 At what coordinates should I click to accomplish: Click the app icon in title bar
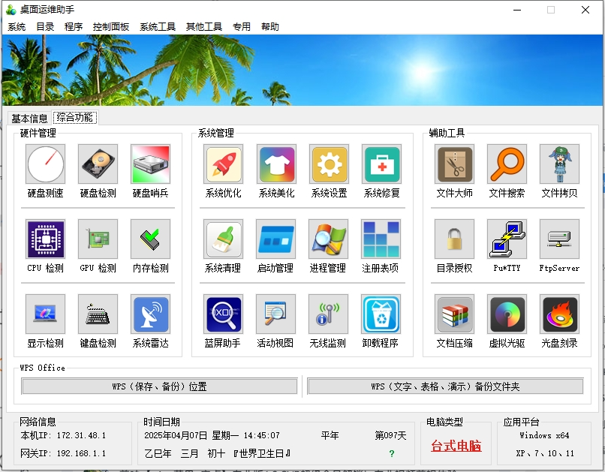[11, 10]
